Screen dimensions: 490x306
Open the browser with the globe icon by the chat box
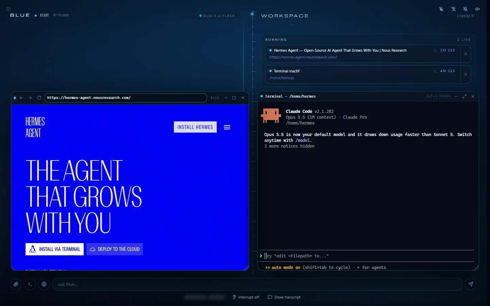(x=44, y=284)
